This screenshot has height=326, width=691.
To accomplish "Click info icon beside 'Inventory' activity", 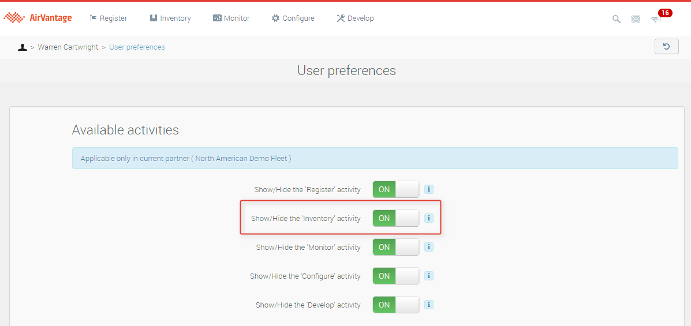I will pyautogui.click(x=429, y=218).
